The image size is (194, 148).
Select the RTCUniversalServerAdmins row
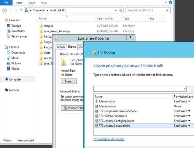click(x=144, y=126)
